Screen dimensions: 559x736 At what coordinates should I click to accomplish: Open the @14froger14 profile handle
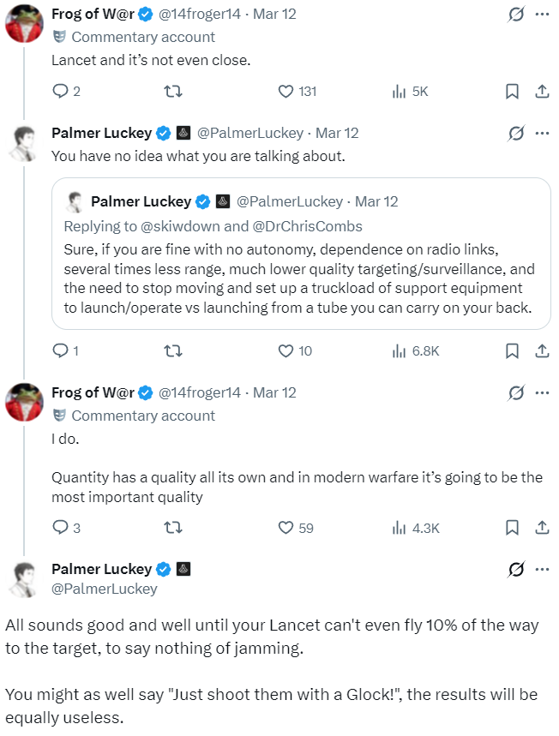coord(199,15)
